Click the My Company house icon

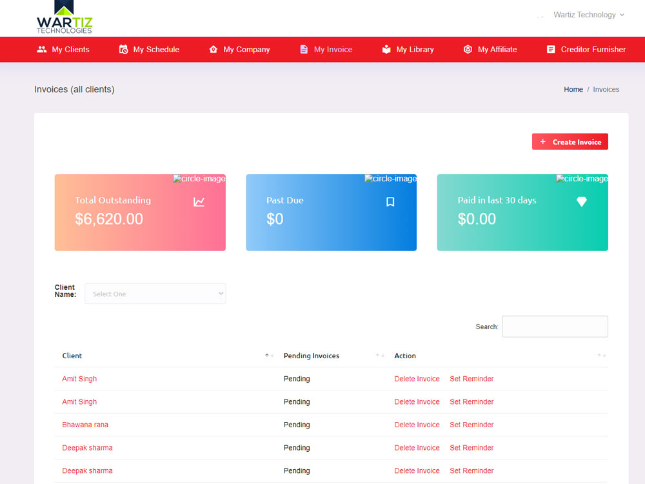click(x=213, y=50)
